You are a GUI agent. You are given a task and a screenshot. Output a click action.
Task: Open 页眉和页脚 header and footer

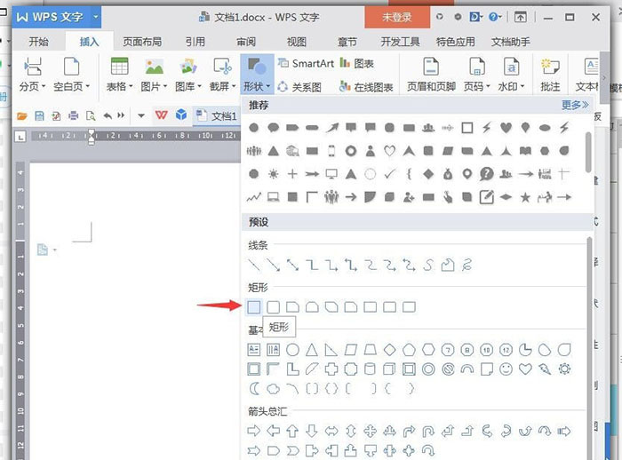[431, 75]
